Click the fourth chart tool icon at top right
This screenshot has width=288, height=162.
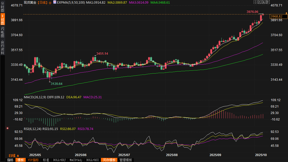(268, 2)
